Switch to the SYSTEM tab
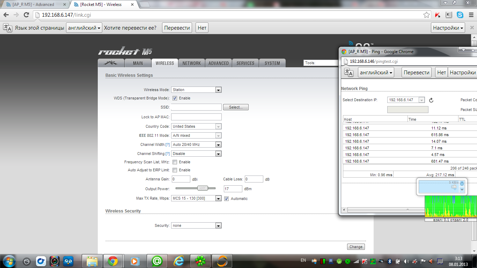Screen dimensions: 477x268 tap(272, 63)
